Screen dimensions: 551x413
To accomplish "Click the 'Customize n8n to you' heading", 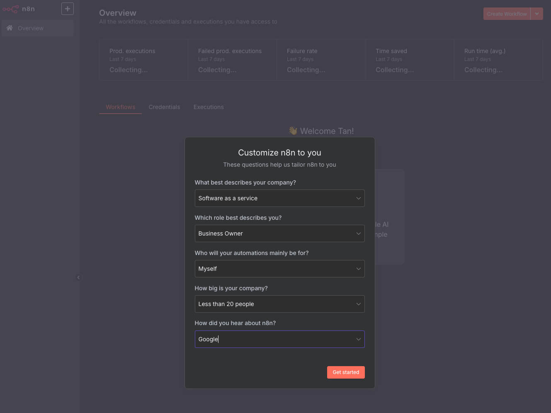I will (280, 153).
